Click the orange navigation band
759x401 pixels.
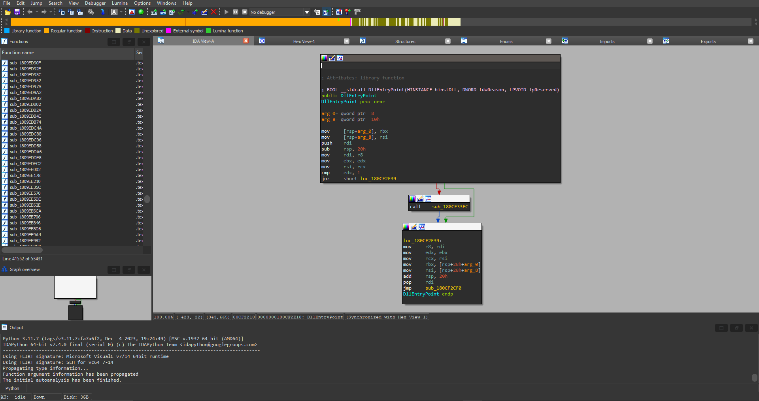coord(181,22)
